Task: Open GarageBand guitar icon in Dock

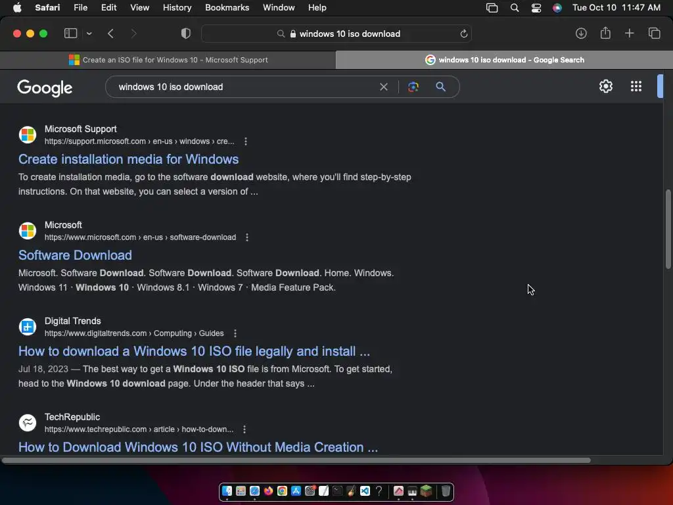Action: click(351, 491)
